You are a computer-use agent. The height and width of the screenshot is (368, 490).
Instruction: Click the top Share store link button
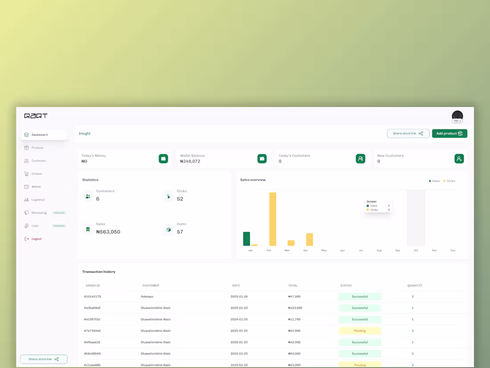click(408, 134)
